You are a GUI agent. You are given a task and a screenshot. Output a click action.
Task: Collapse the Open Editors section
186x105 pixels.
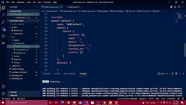pyautogui.click(x=23, y=11)
